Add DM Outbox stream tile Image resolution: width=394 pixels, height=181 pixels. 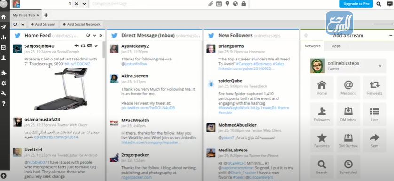(348, 140)
